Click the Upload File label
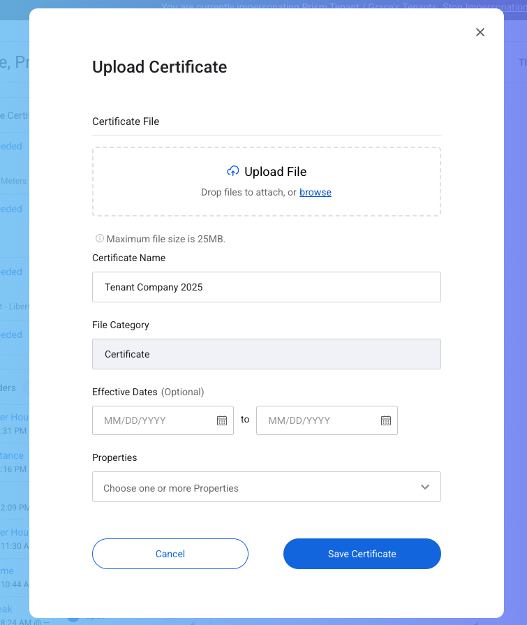The height and width of the screenshot is (625, 527). [275, 172]
